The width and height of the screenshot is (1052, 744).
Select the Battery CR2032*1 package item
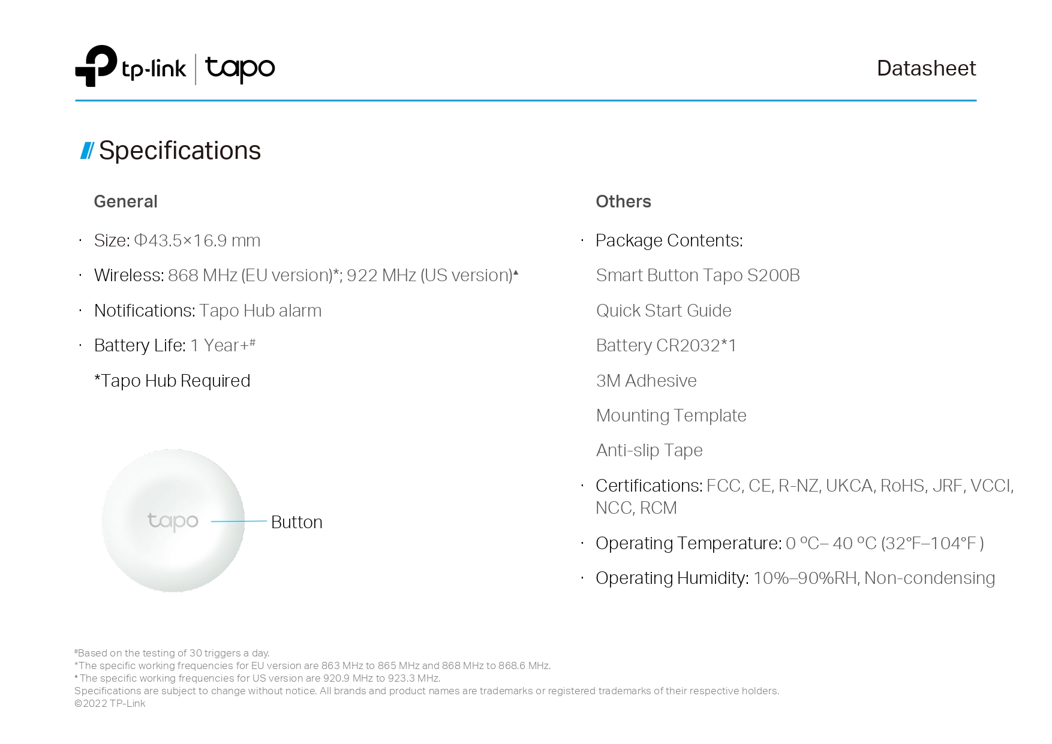point(666,345)
